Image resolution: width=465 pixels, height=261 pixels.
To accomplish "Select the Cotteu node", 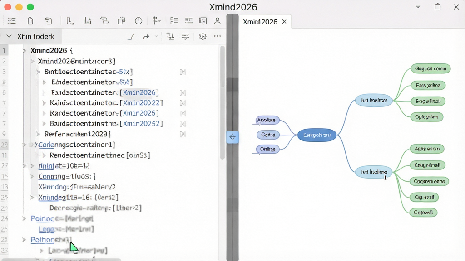I will [x=268, y=135].
